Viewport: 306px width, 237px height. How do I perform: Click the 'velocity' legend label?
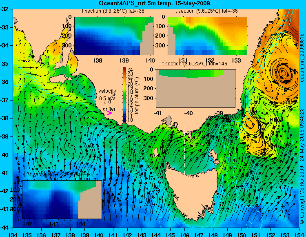coord(107,91)
